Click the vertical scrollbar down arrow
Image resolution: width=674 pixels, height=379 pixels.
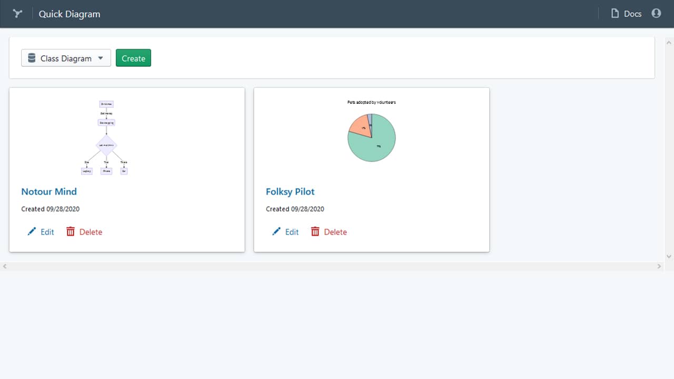[669, 256]
